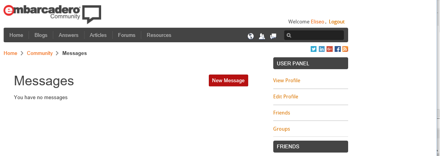
Task: Click the Google Plus icon
Action: pyautogui.click(x=330, y=49)
